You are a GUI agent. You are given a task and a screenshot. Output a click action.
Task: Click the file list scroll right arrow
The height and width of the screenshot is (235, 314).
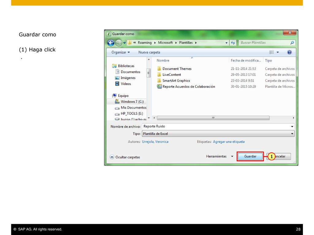293,118
